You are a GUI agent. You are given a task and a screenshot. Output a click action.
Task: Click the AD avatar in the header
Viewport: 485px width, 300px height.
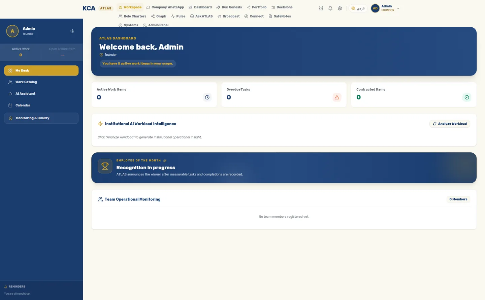coord(375,8)
